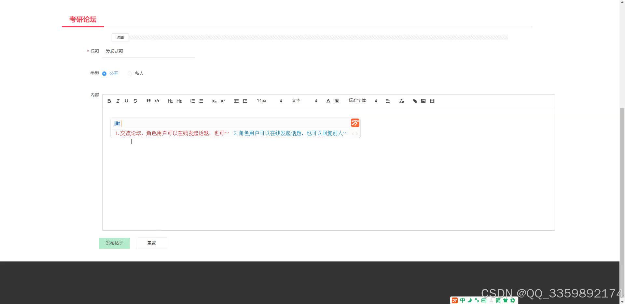Image resolution: width=625 pixels, height=304 pixels.
Task: Insert a video into content
Action: (x=432, y=101)
